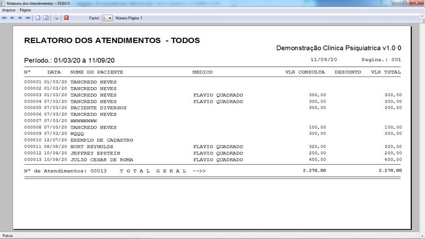Screen dimensions: 425x239
Task: Click 'JEFFREY EPSTEIN' in row 000012
Action: click(95, 153)
